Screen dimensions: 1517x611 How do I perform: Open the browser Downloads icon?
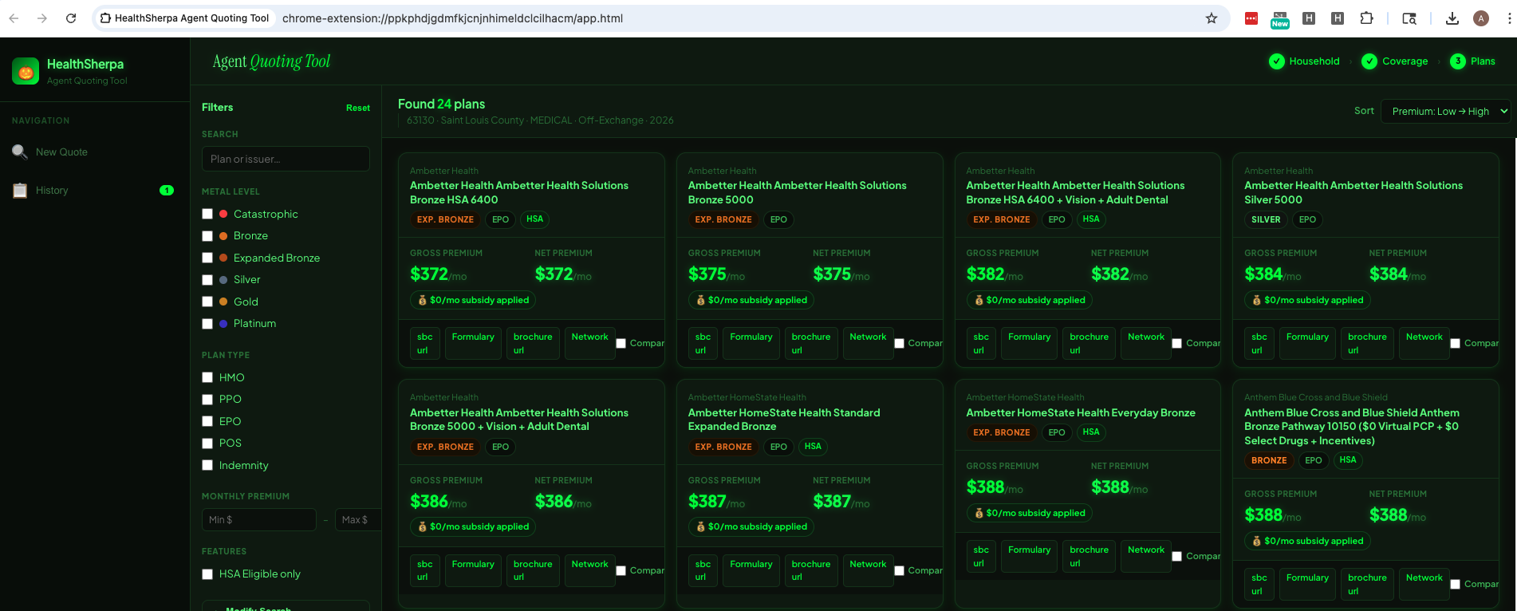click(1452, 18)
